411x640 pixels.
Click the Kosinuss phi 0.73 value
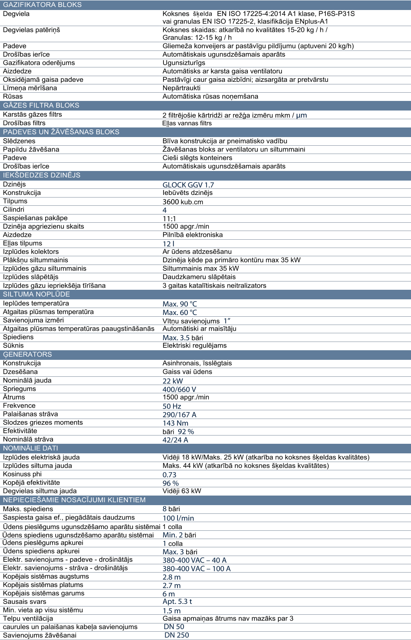click(170, 475)
